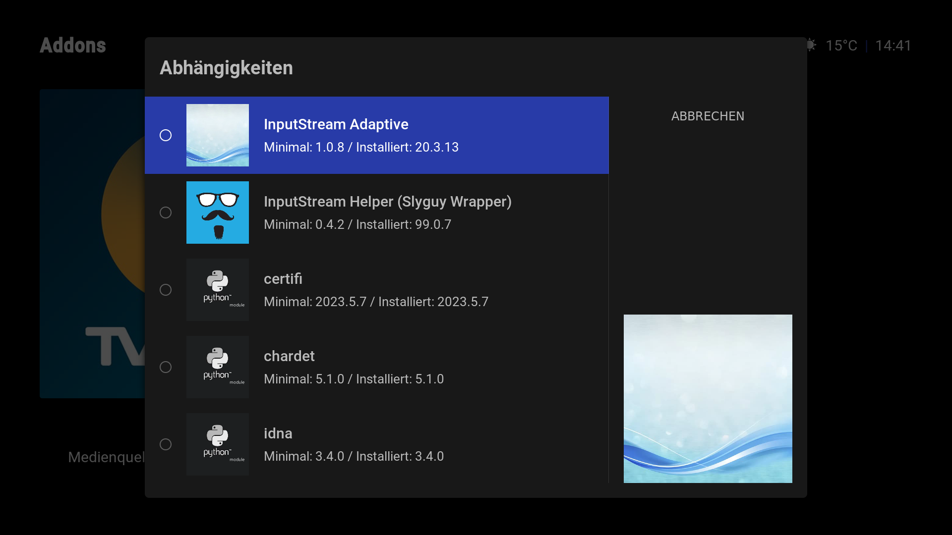Image resolution: width=952 pixels, height=535 pixels.
Task: Click the weather sun icon
Action: point(811,45)
